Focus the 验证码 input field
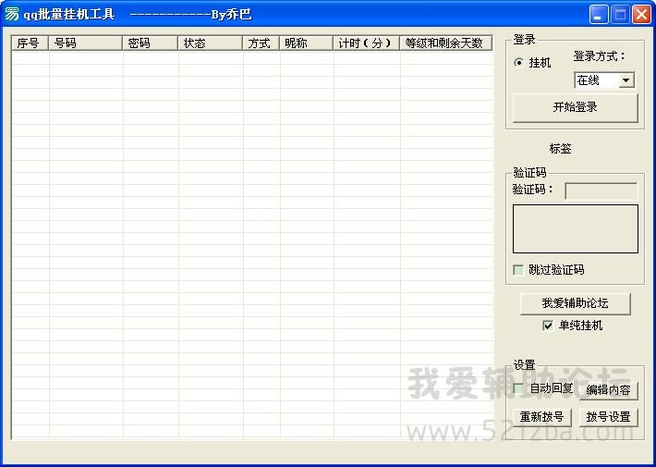 click(601, 190)
